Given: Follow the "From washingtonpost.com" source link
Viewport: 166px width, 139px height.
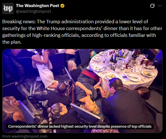Looking at the screenshot, I should point(25,136).
